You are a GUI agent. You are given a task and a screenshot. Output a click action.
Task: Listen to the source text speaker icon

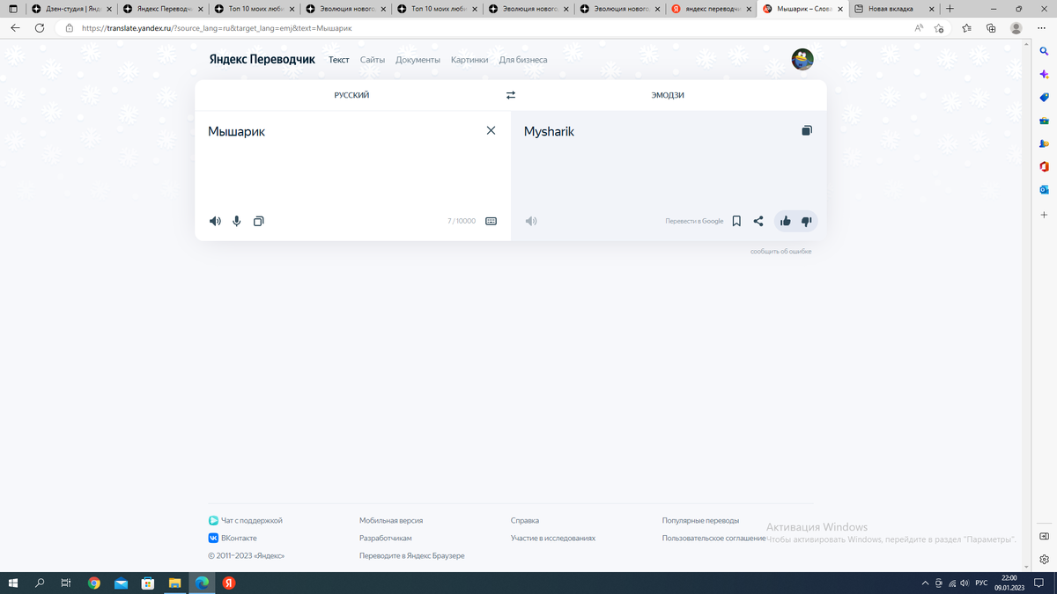click(x=215, y=221)
